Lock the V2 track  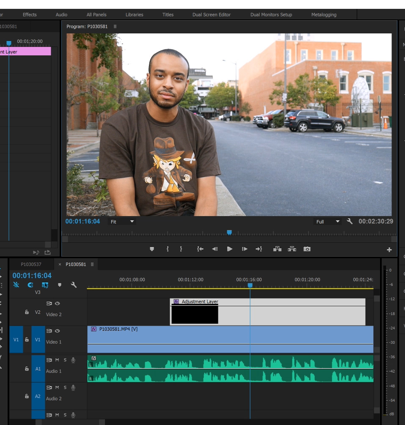pos(27,312)
